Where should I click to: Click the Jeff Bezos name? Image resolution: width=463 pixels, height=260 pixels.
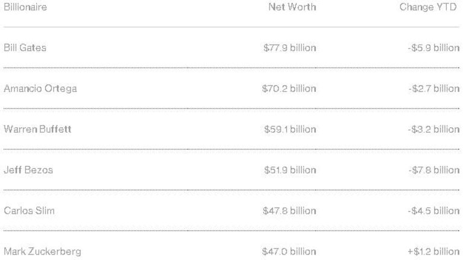(28, 170)
